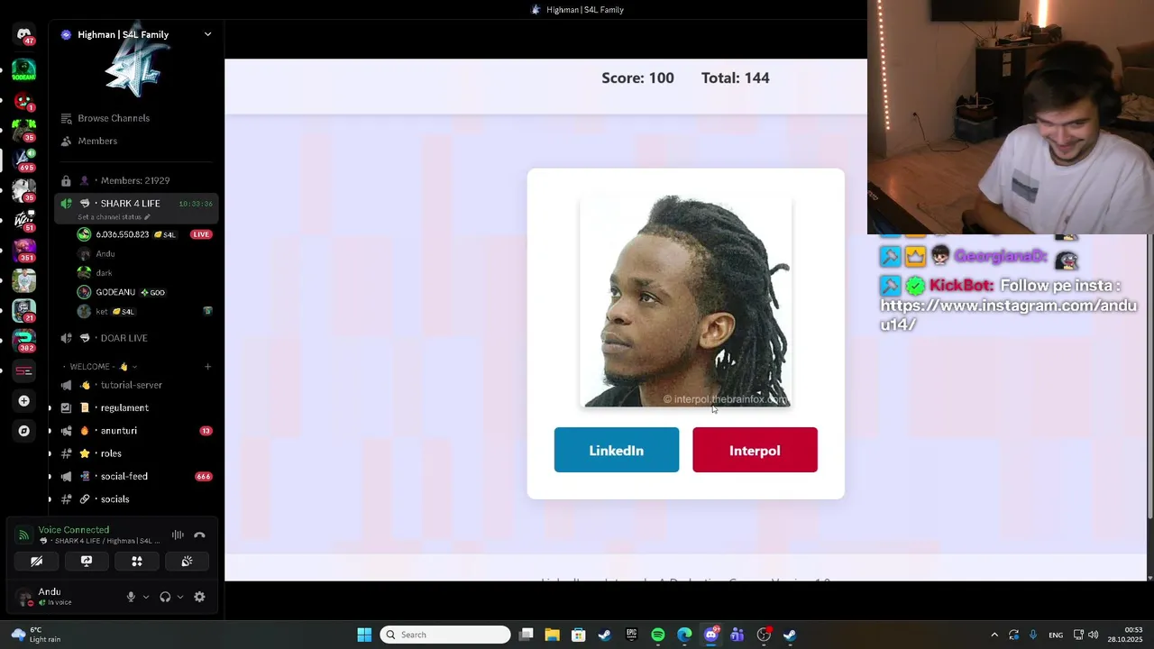Open socials channel
The height and width of the screenshot is (649, 1154).
[x=137, y=499]
